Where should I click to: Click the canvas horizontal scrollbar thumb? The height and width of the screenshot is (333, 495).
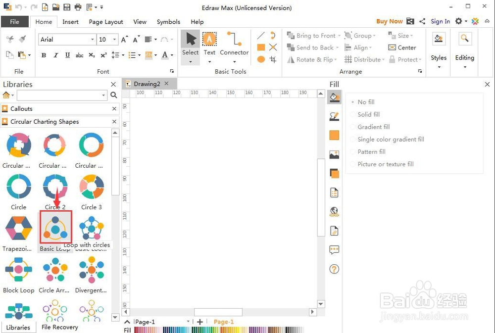coord(218,312)
